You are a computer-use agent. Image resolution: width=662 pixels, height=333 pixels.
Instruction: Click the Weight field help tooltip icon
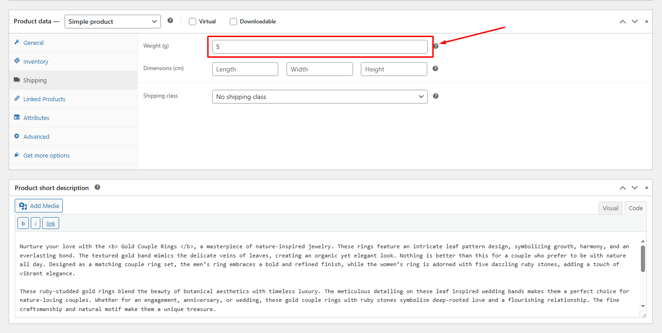436,46
